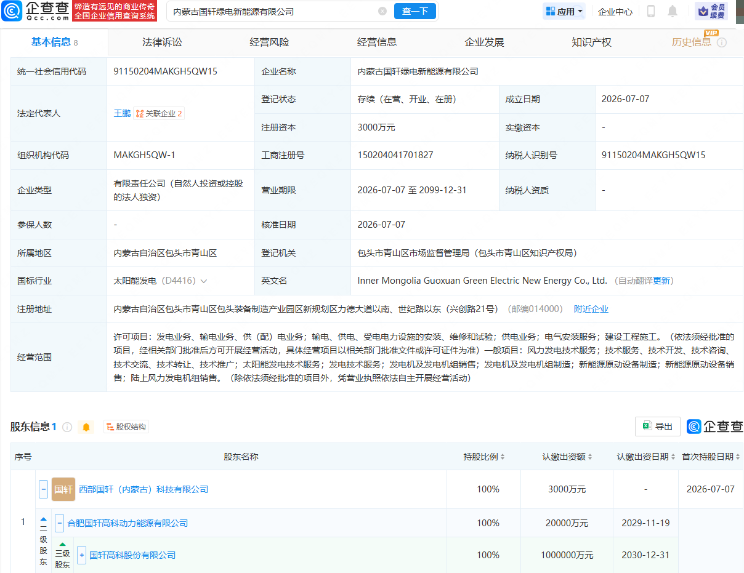Click info icon next to 股东信息
The height and width of the screenshot is (573, 744).
[67, 427]
